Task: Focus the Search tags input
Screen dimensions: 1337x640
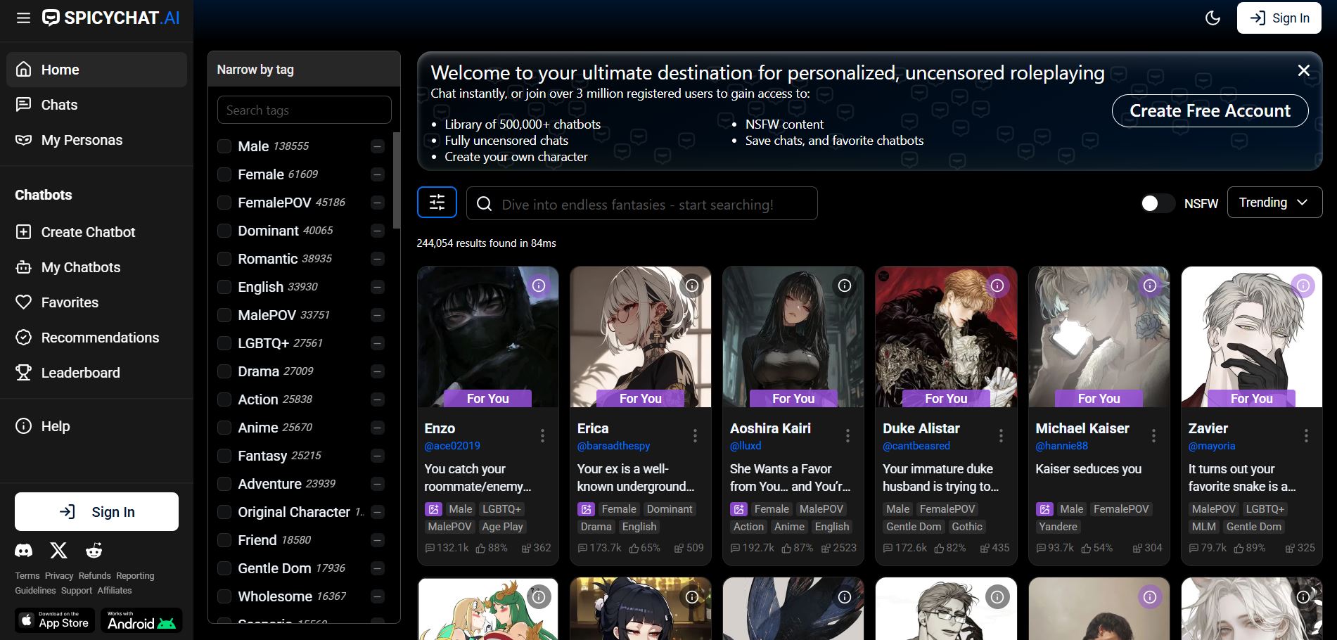Action: (304, 110)
